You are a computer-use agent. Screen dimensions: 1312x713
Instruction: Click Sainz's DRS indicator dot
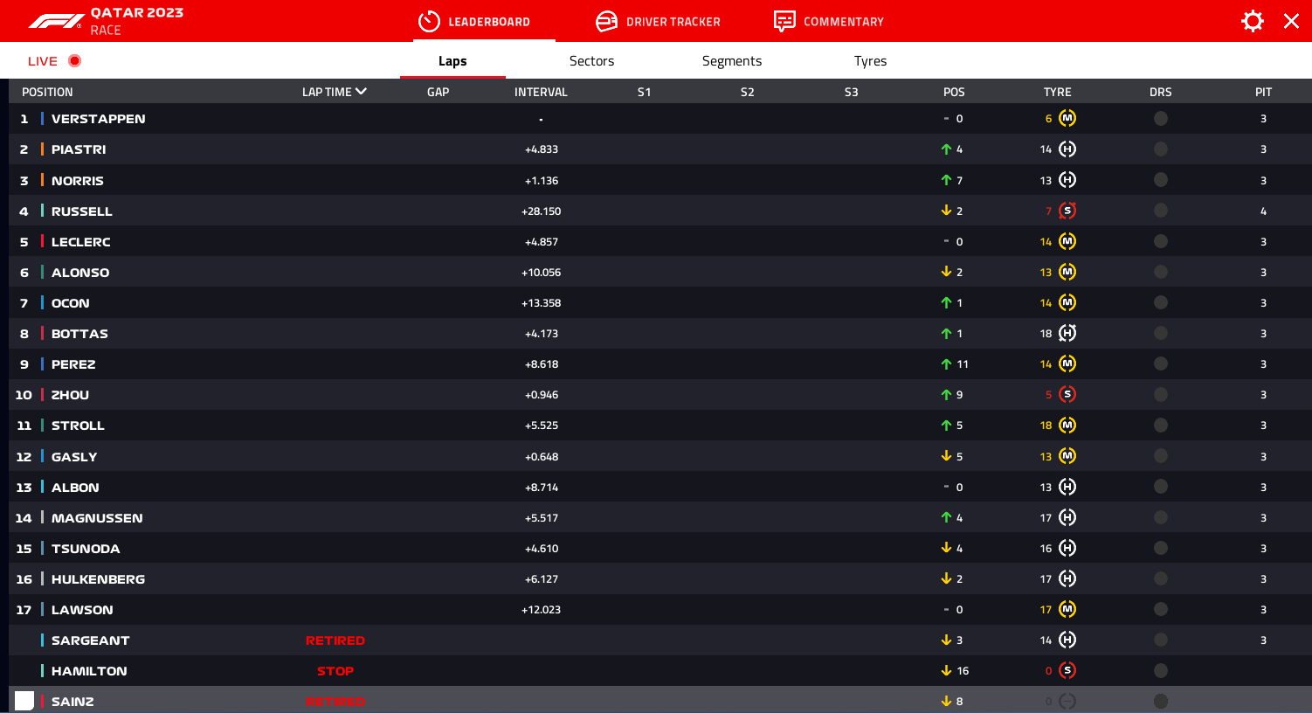1161,701
